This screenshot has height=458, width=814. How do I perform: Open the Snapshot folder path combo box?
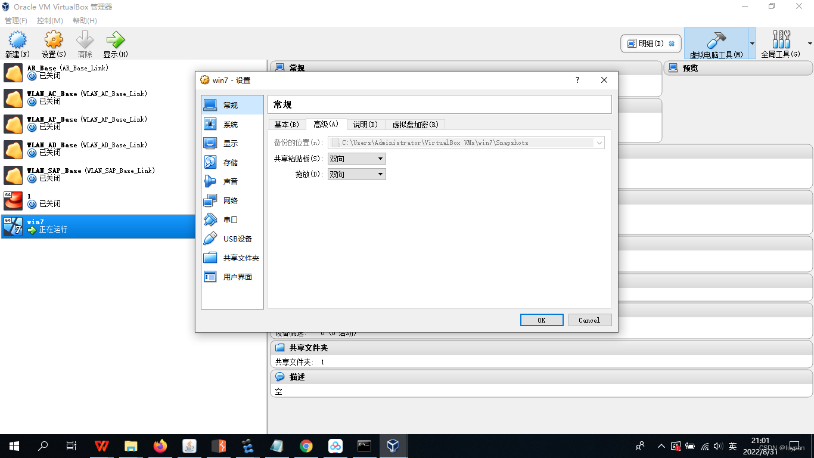(x=467, y=143)
